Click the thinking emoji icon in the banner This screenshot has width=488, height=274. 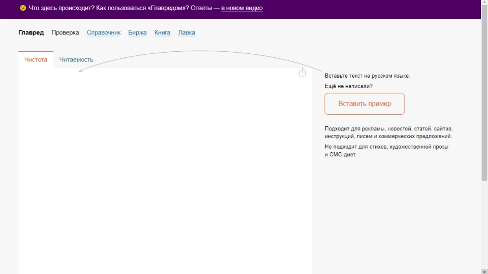23,8
